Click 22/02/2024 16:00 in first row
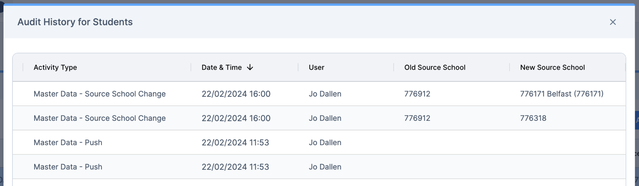 236,94
